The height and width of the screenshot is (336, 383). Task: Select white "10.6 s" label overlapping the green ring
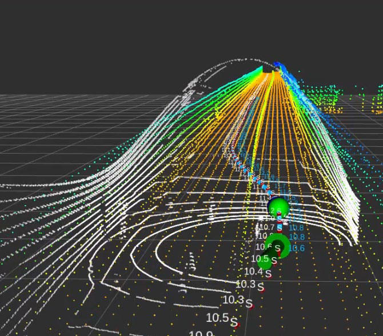268,247
